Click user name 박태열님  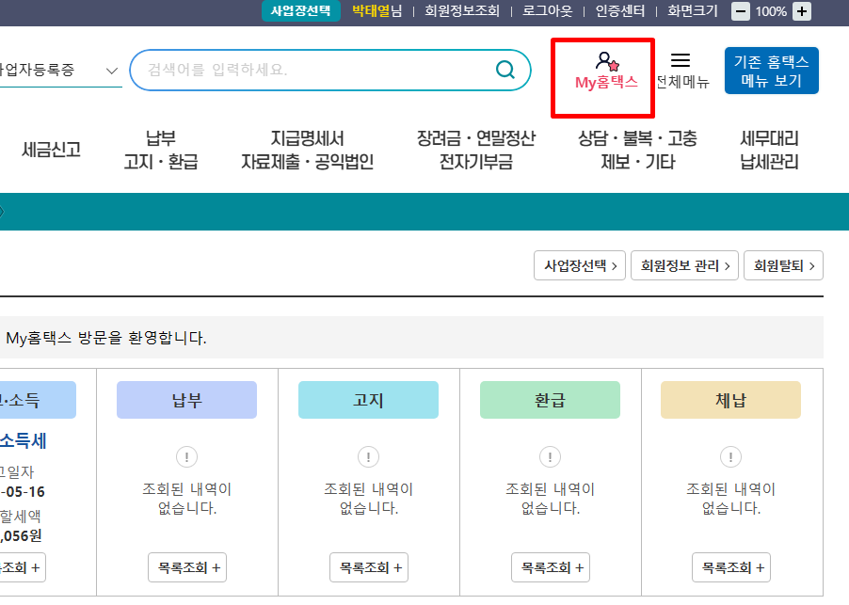[x=376, y=11]
